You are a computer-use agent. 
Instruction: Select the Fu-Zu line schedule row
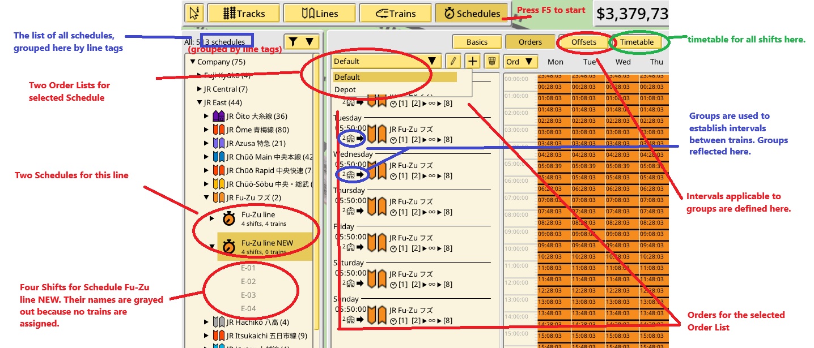[265, 218]
